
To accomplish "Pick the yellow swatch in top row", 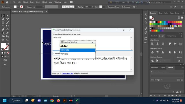I will [x=160, y=22].
